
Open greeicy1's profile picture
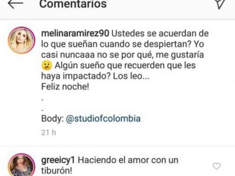pos(21,165)
